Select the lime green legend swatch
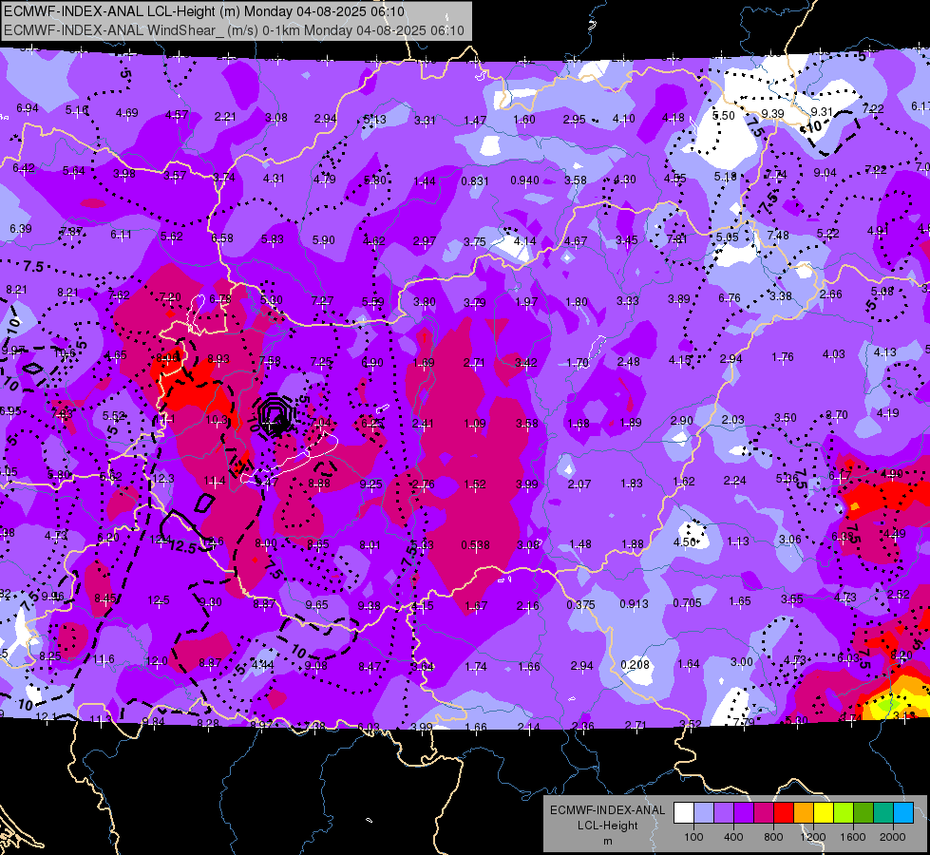This screenshot has height=855, width=930. (x=844, y=813)
